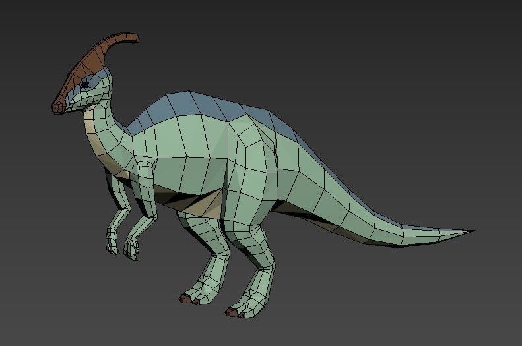The height and width of the screenshot is (346, 522).
Task: Select the dinosaur's black eye
Action: (x=85, y=85)
